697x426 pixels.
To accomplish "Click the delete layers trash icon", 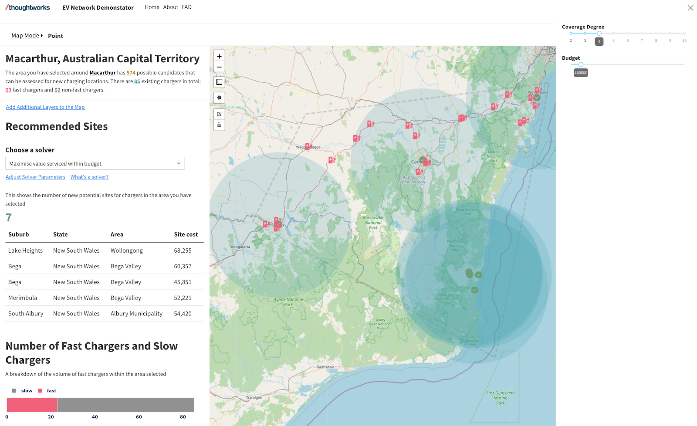I will click(x=219, y=125).
